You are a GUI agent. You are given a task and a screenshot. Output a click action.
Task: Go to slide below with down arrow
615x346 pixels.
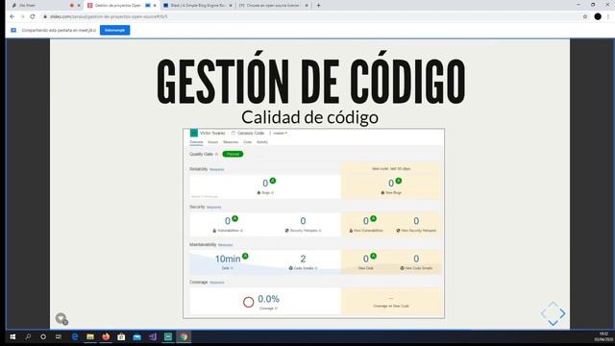553,323
